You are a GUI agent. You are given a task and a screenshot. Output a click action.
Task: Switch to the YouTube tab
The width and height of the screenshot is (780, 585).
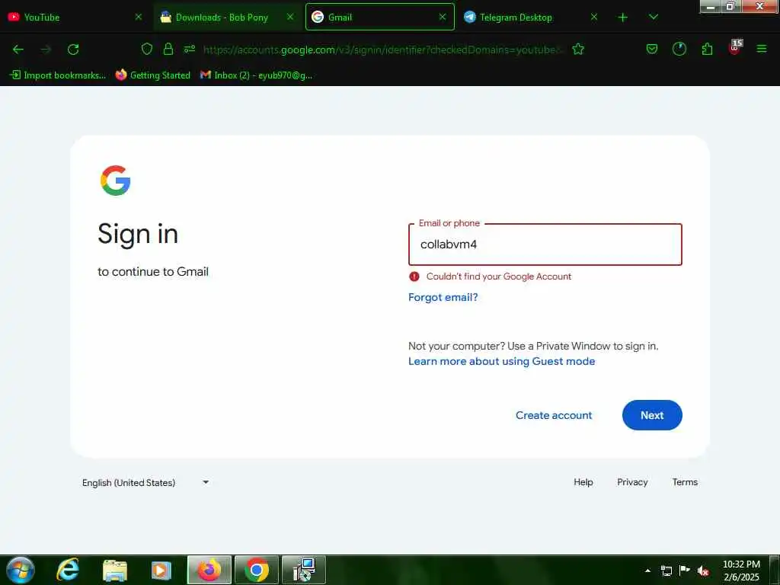(x=75, y=17)
